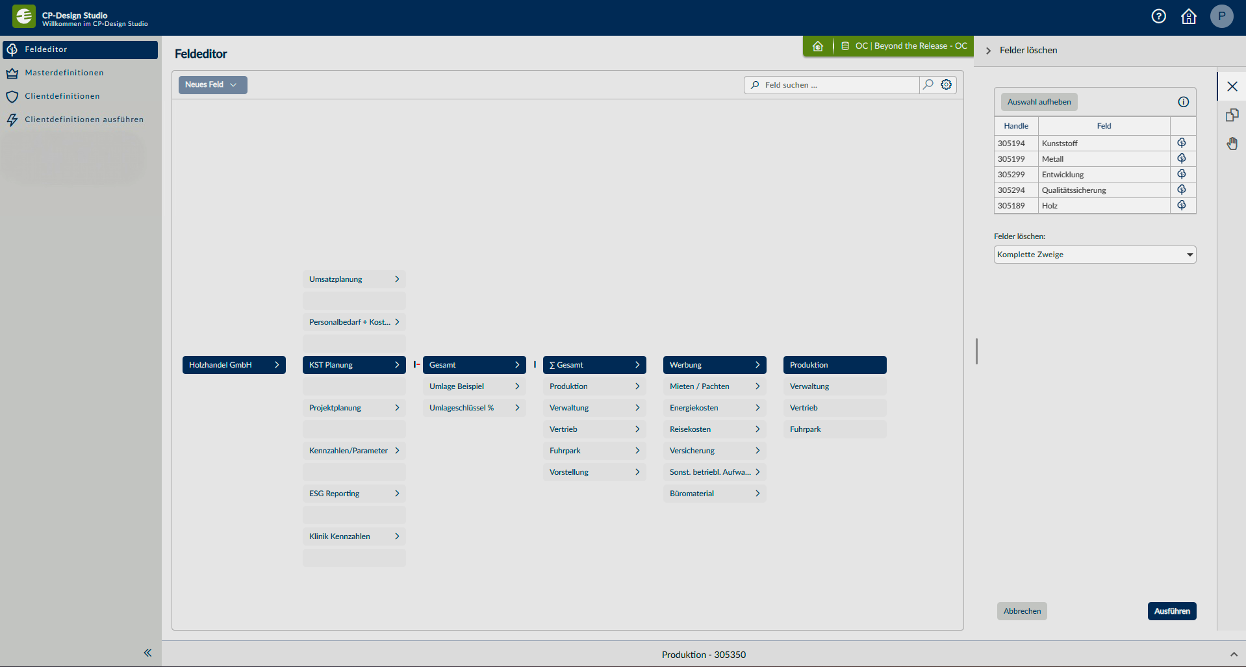This screenshot has height=667, width=1246.
Task: Collapse the Felder löschen panel arrow
Action: (988, 51)
